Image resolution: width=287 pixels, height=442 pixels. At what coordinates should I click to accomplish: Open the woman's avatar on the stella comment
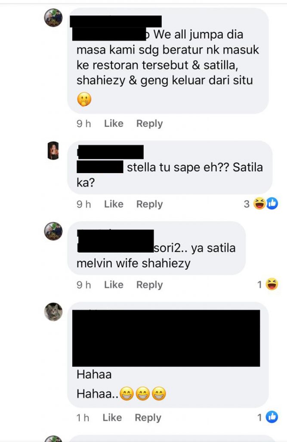[53, 151]
